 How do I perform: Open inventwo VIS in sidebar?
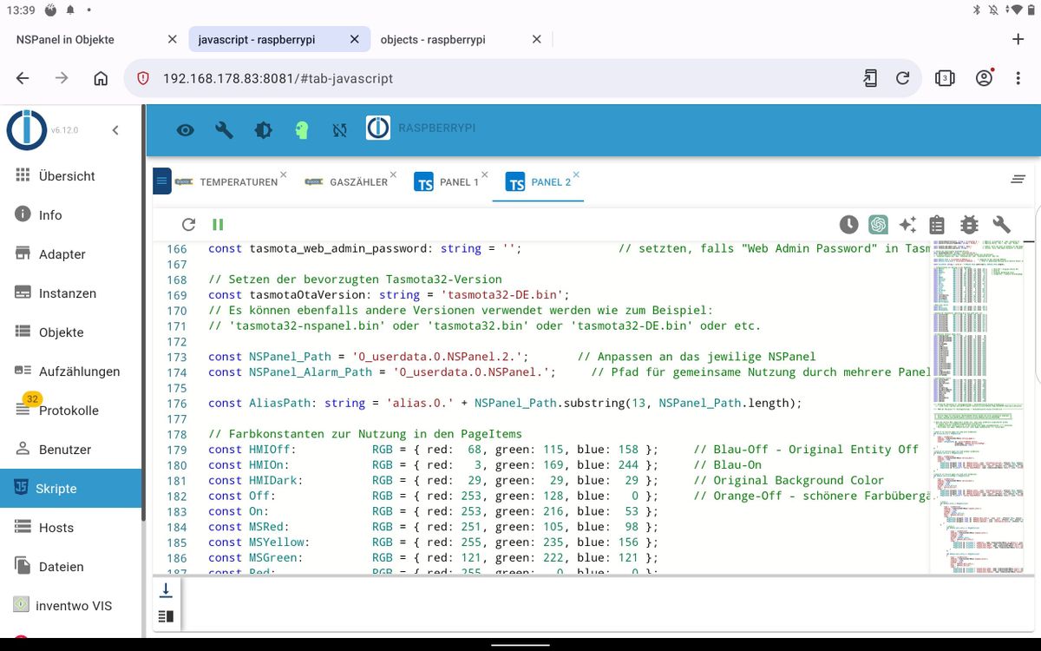[x=71, y=605]
